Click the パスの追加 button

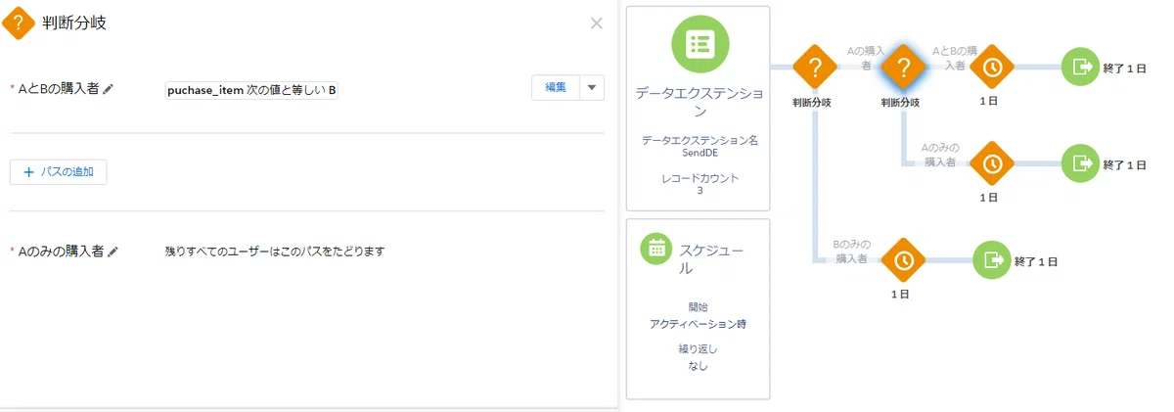(59, 171)
